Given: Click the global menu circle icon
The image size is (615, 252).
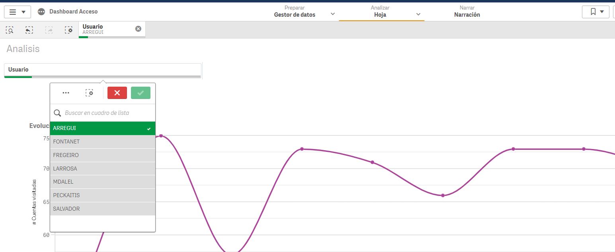Looking at the screenshot, I should point(41,12).
